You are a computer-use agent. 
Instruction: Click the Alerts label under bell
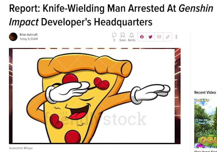pyautogui.click(x=131, y=40)
